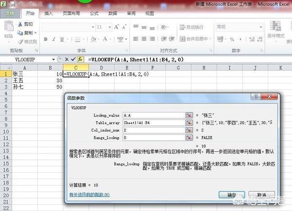
Task: Select cell A2 containing 王五
Action: (25, 81)
